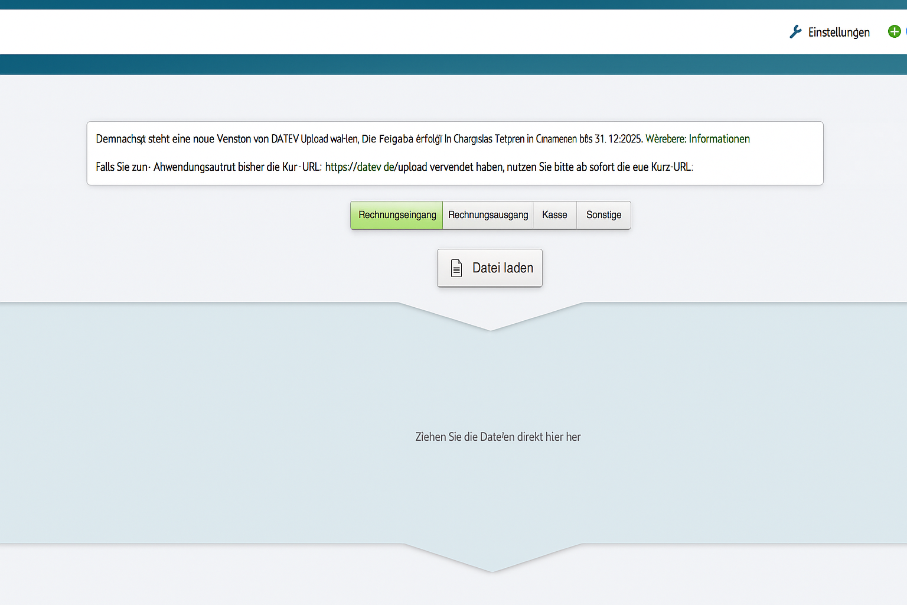Switch to the Rechnungsausgang tab
This screenshot has height=605, width=907.
pyautogui.click(x=488, y=215)
